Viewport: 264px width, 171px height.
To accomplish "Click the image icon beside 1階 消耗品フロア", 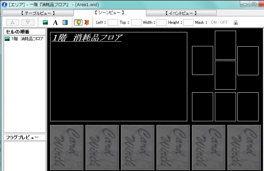I will tap(7, 39).
